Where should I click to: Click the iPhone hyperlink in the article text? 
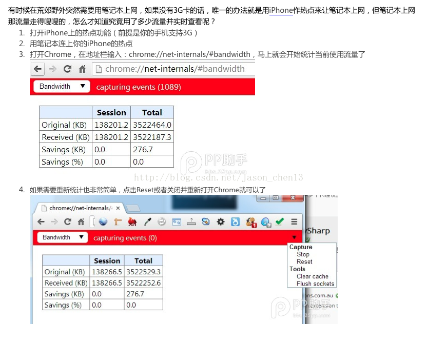click(281, 10)
